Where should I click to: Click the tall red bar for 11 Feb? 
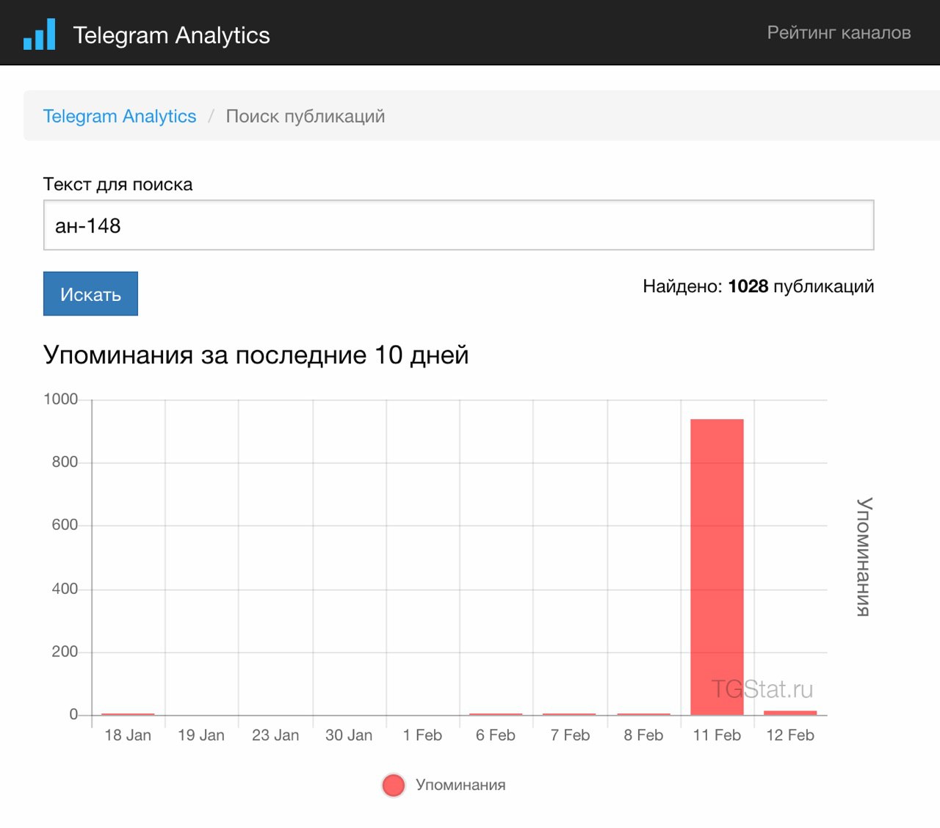[717, 567]
